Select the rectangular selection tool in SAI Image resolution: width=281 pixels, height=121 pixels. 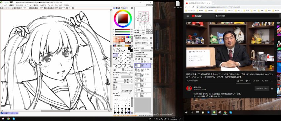pyautogui.click(x=114, y=48)
